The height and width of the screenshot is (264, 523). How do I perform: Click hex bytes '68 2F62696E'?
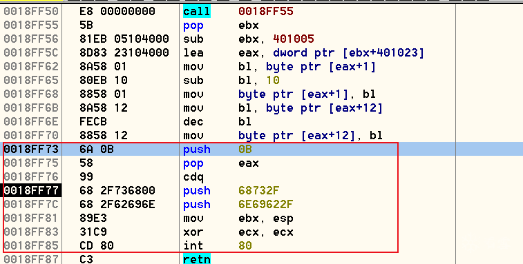tap(117, 205)
